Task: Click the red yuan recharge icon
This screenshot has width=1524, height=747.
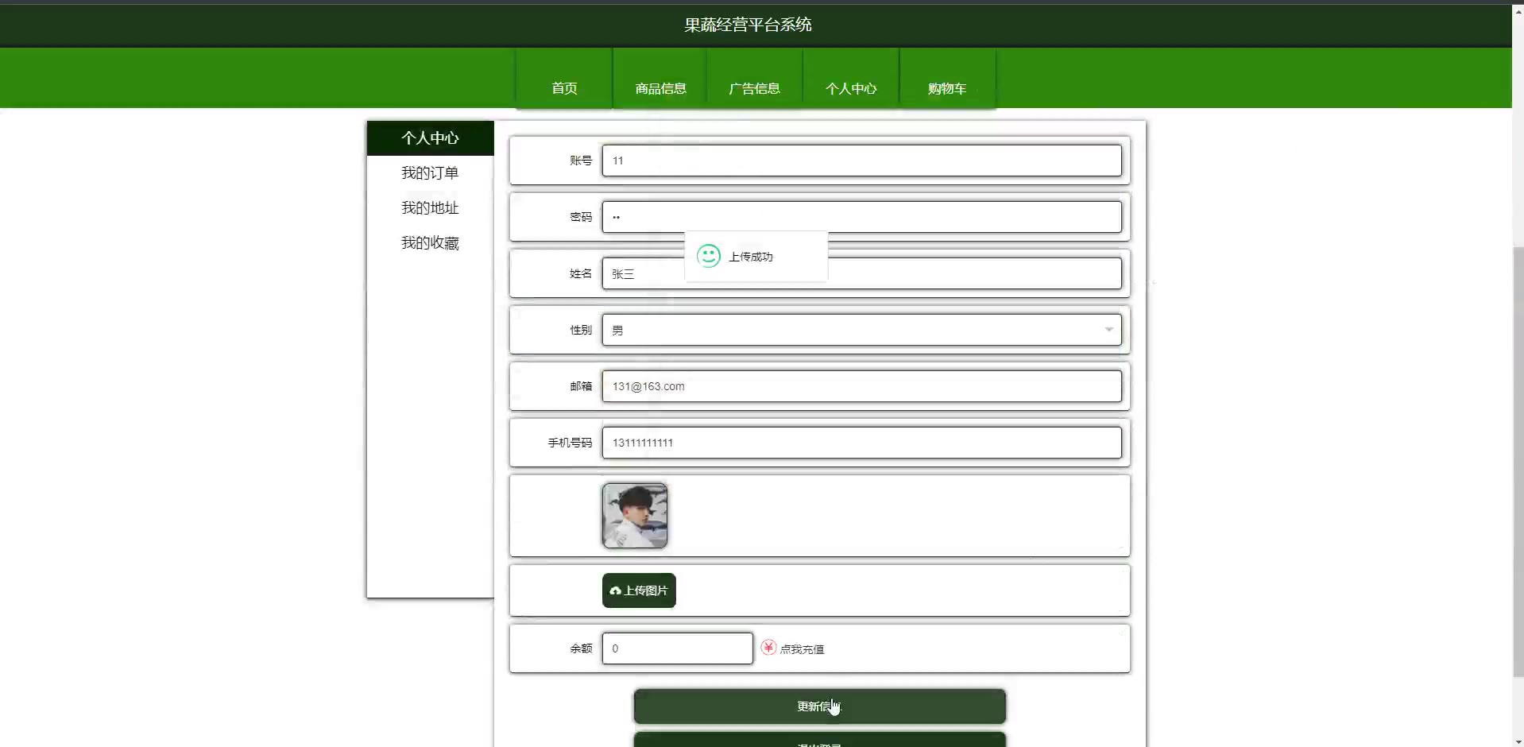Action: [x=768, y=648]
